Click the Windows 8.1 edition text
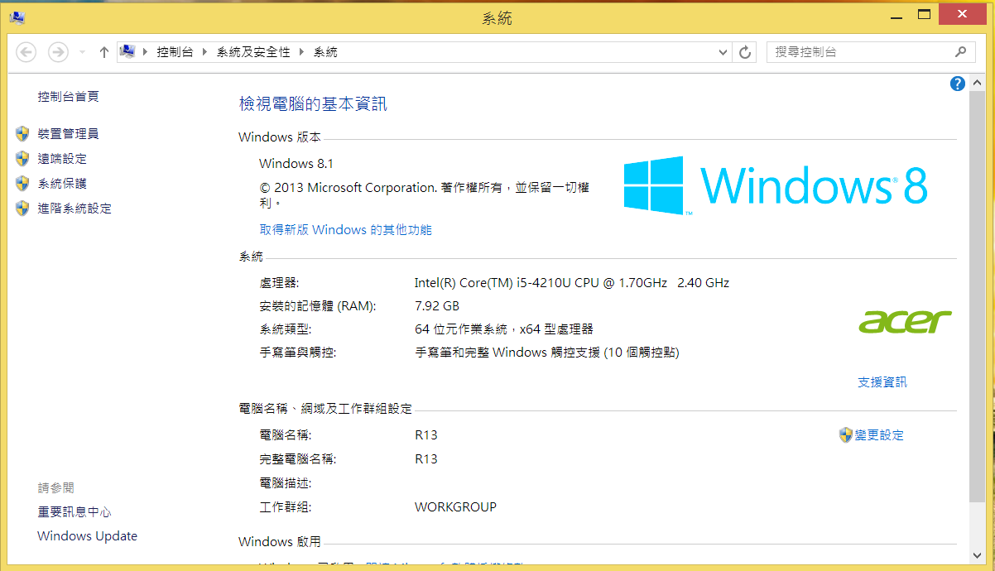Image resolution: width=995 pixels, height=571 pixels. point(296,163)
